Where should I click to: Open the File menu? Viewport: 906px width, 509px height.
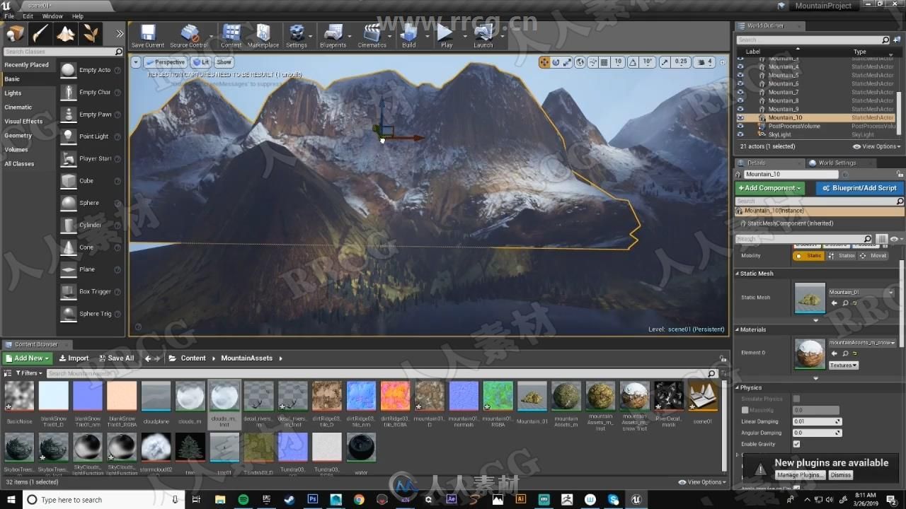9,16
